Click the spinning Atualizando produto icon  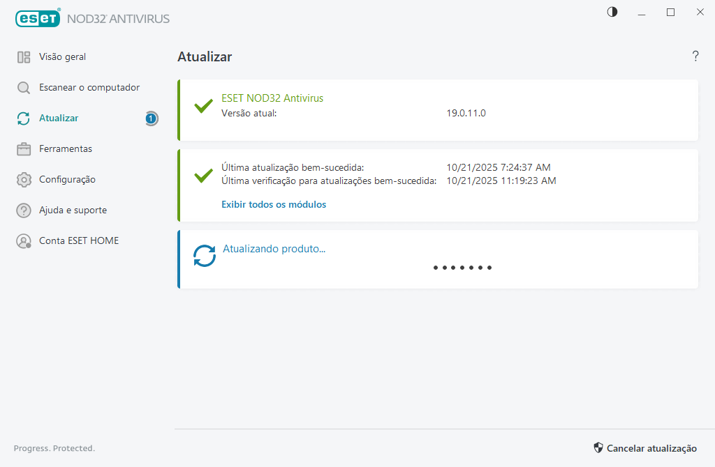click(x=205, y=256)
